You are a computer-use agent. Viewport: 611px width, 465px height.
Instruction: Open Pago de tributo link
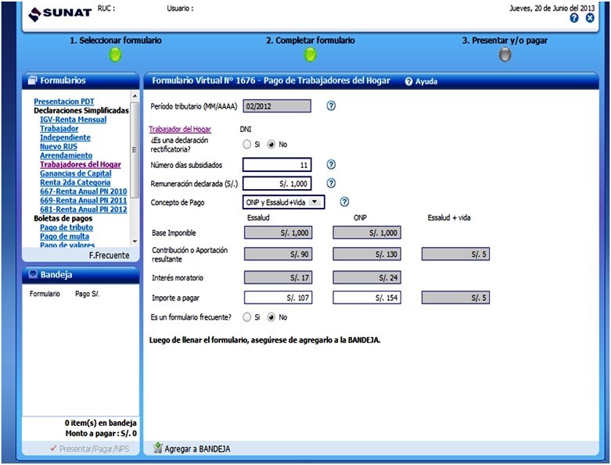click(x=66, y=227)
